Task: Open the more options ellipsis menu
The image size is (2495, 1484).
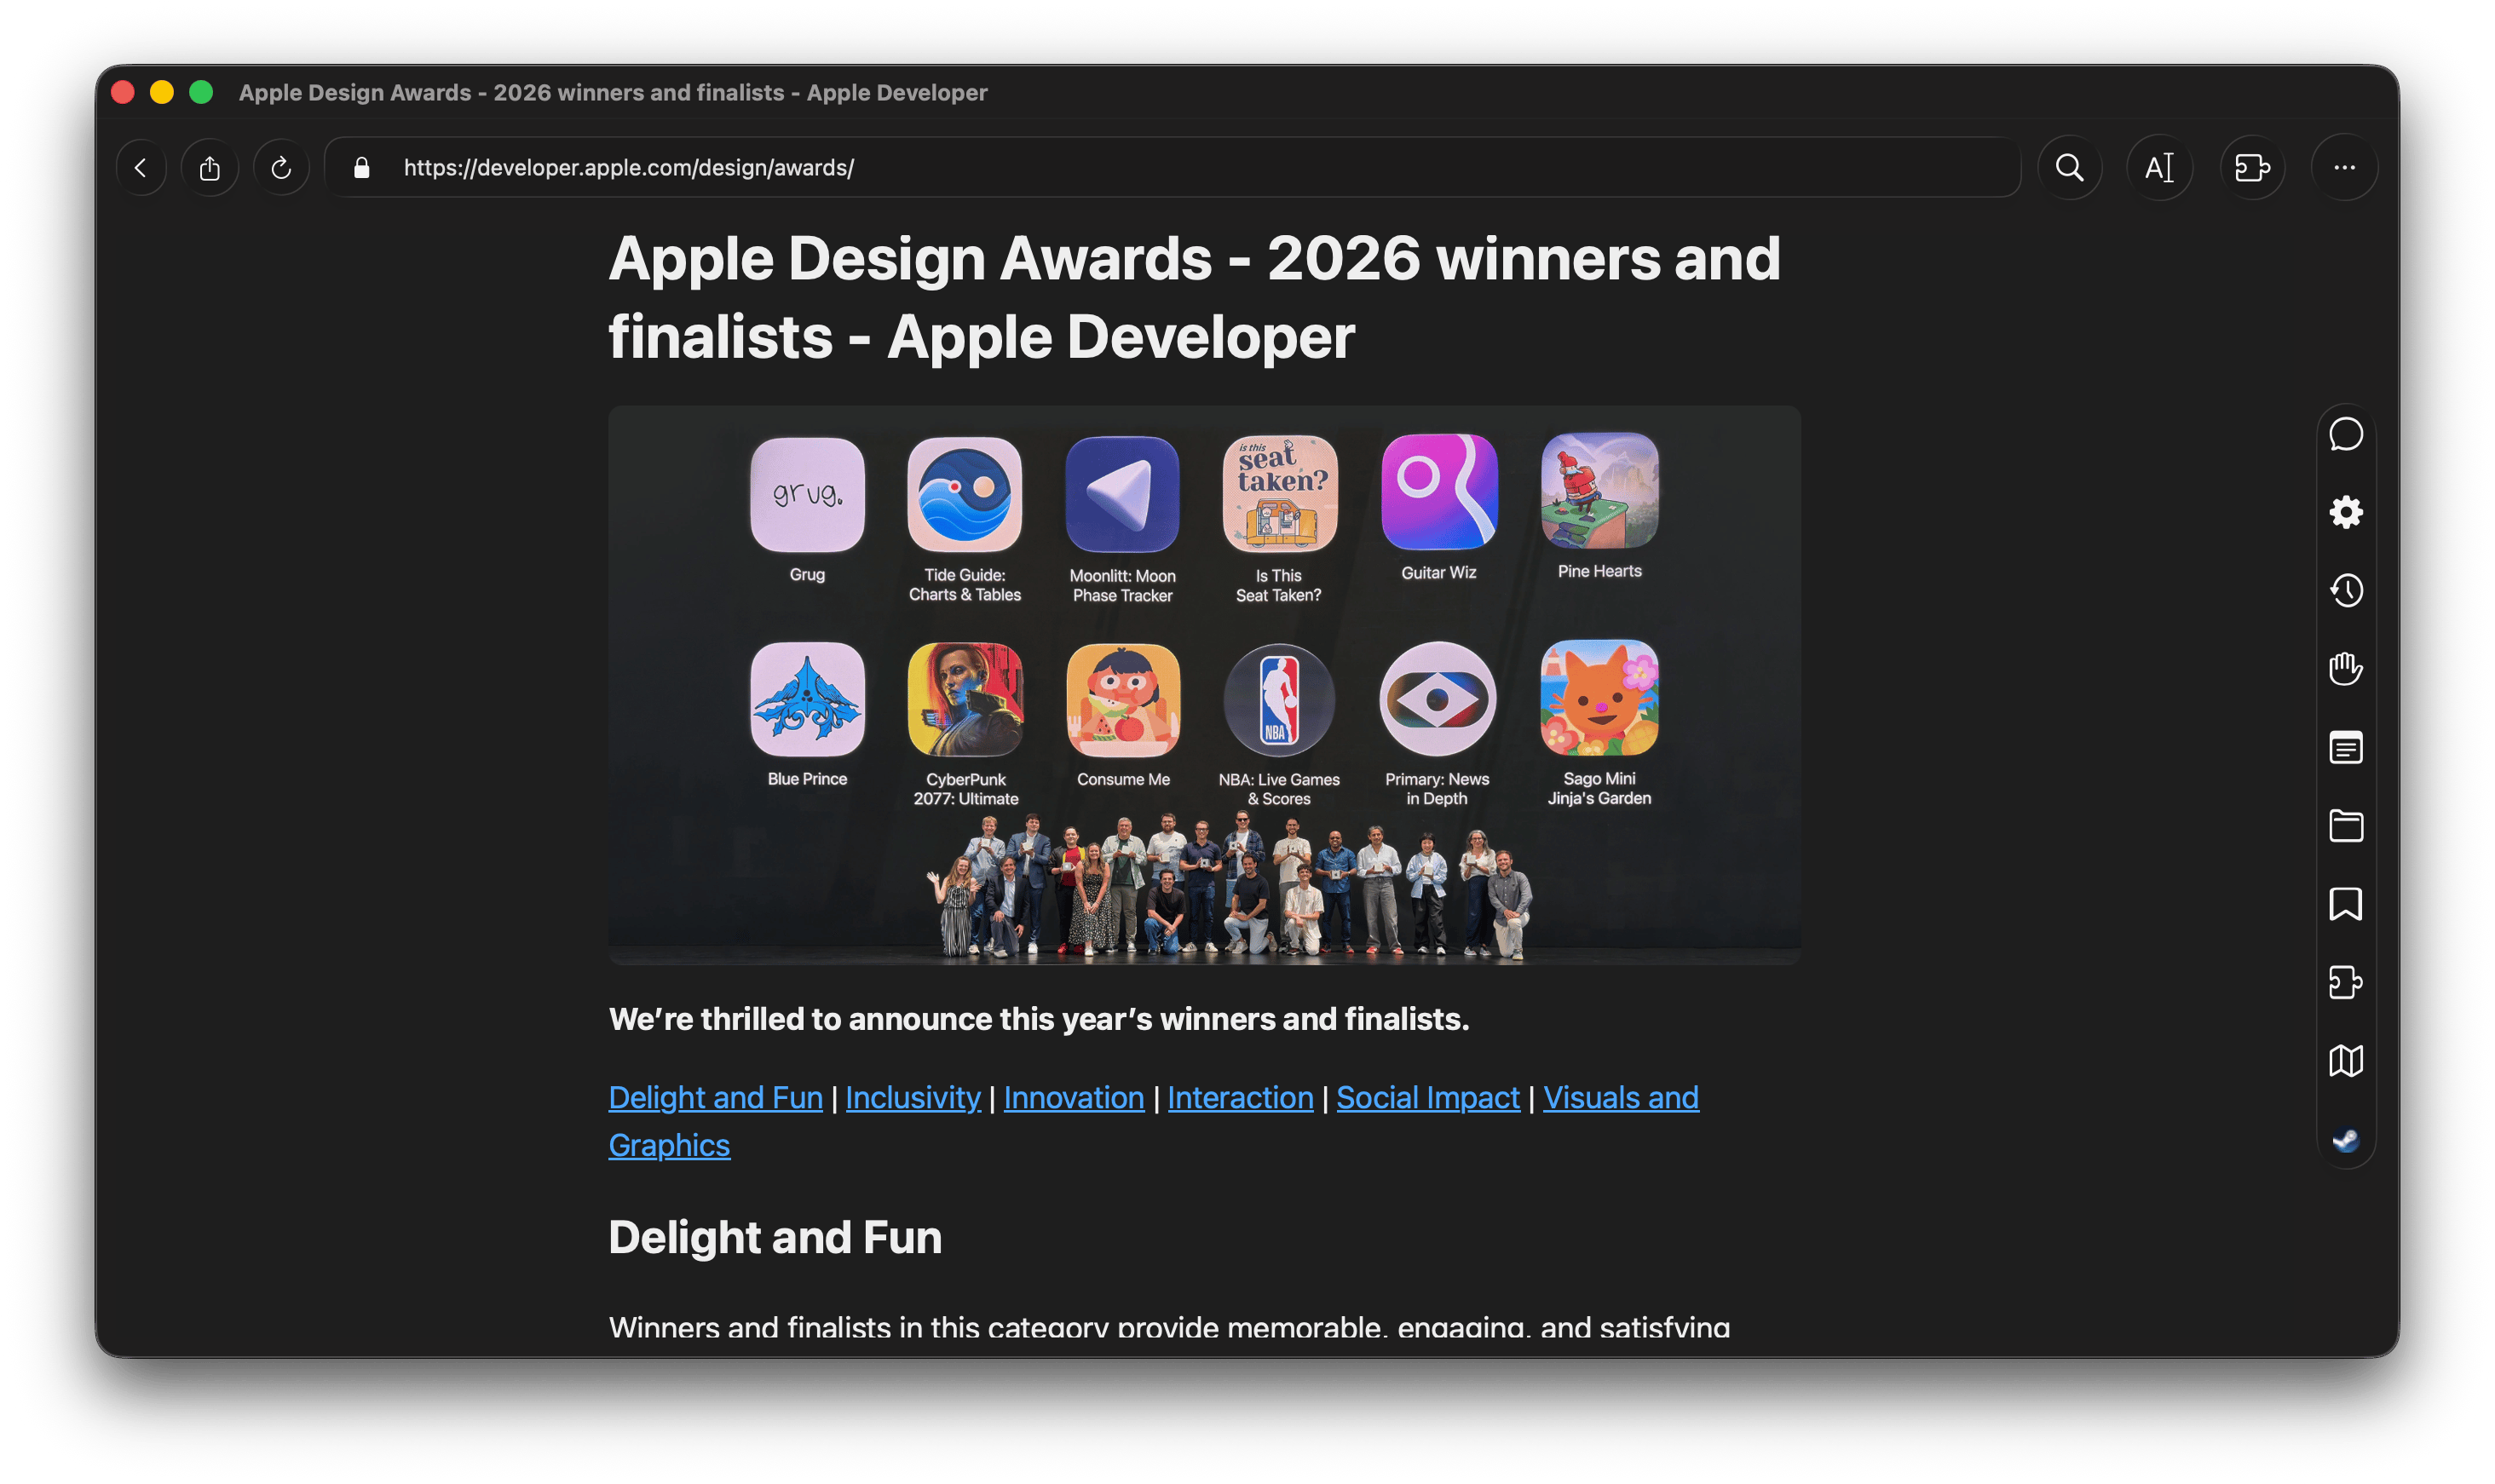Action: (x=2344, y=168)
